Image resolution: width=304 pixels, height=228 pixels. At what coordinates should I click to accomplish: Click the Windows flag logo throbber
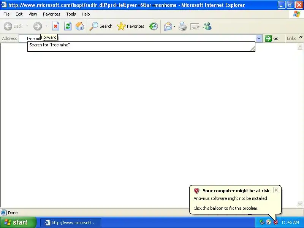click(297, 14)
